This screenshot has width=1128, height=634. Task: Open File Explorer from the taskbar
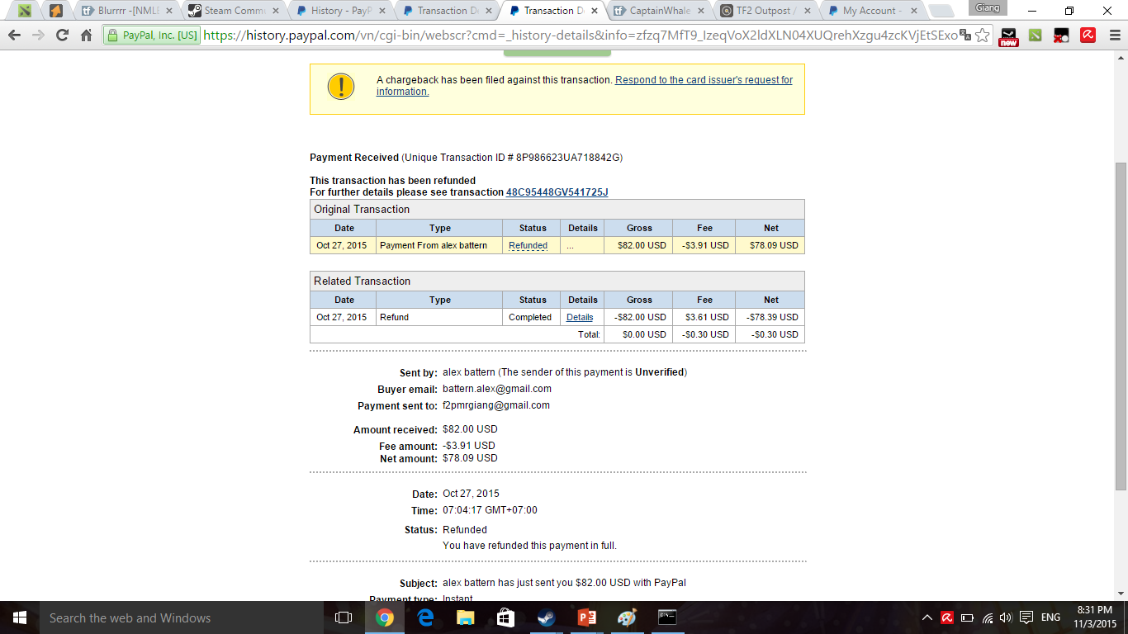coord(466,617)
